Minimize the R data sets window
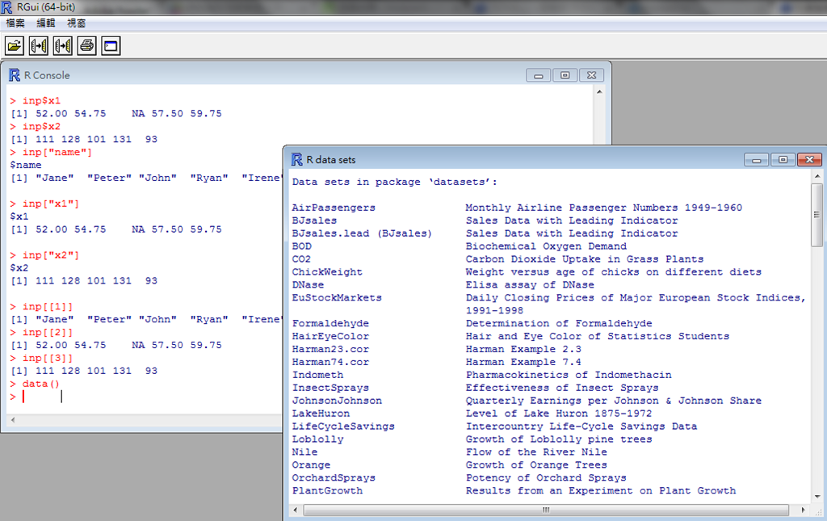The width and height of the screenshot is (827, 521). tap(756, 159)
